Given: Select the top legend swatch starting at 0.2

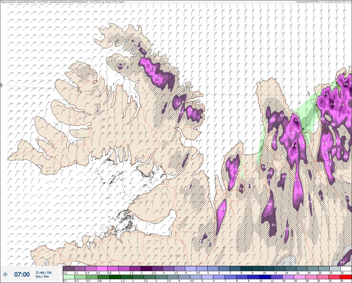Looking at the screenshot, I should (x=68, y=268).
